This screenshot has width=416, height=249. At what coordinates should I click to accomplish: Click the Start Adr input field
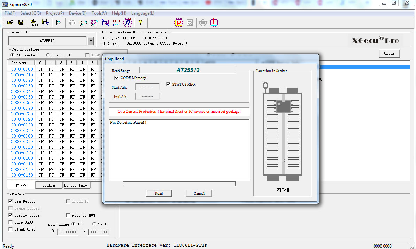pos(147,86)
